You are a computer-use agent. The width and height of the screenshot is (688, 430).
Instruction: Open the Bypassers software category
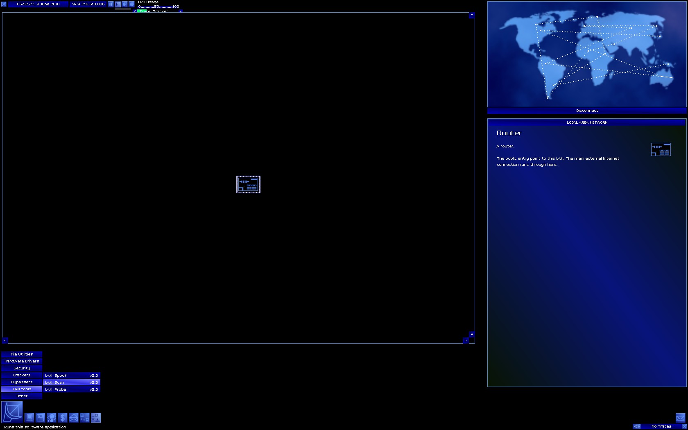tap(22, 382)
